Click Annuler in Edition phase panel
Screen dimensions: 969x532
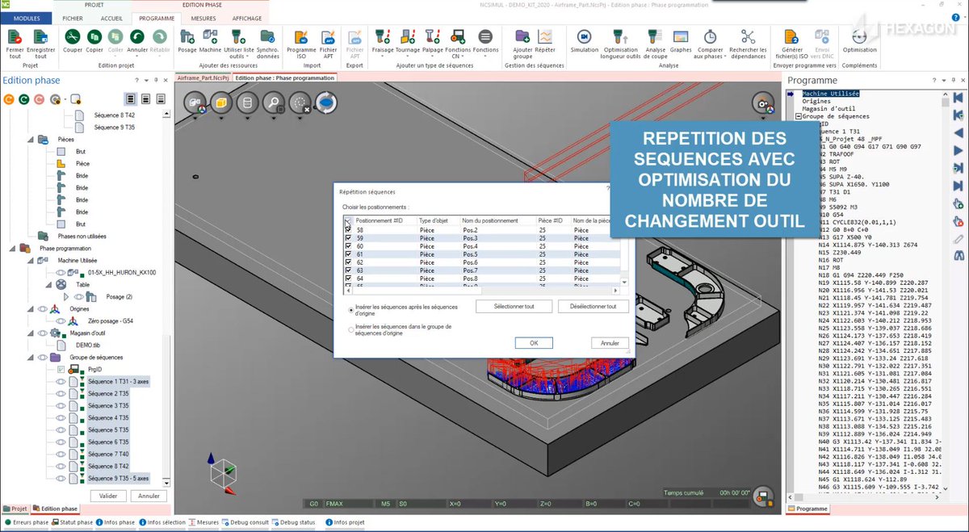[149, 496]
